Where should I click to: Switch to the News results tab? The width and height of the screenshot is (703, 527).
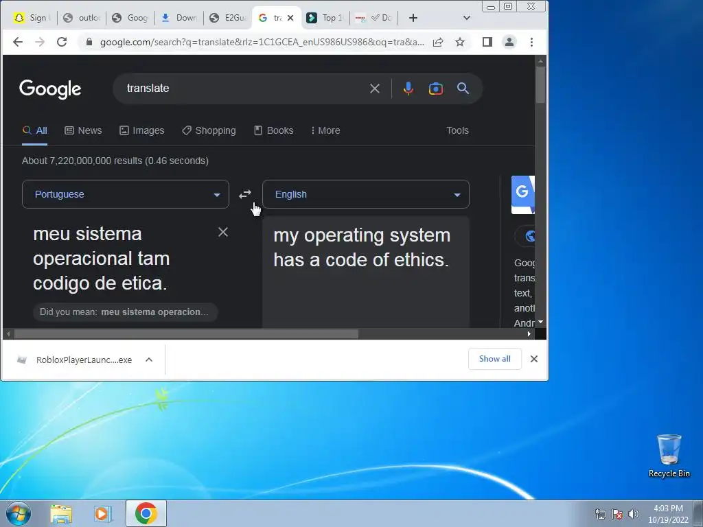[83, 130]
